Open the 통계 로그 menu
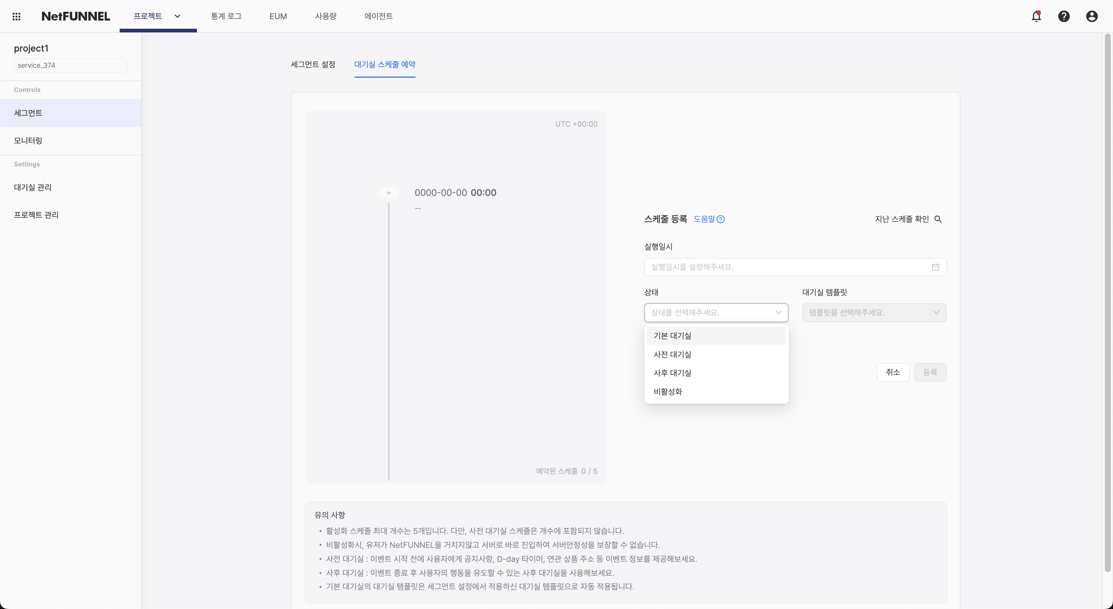The image size is (1113, 609). click(226, 16)
